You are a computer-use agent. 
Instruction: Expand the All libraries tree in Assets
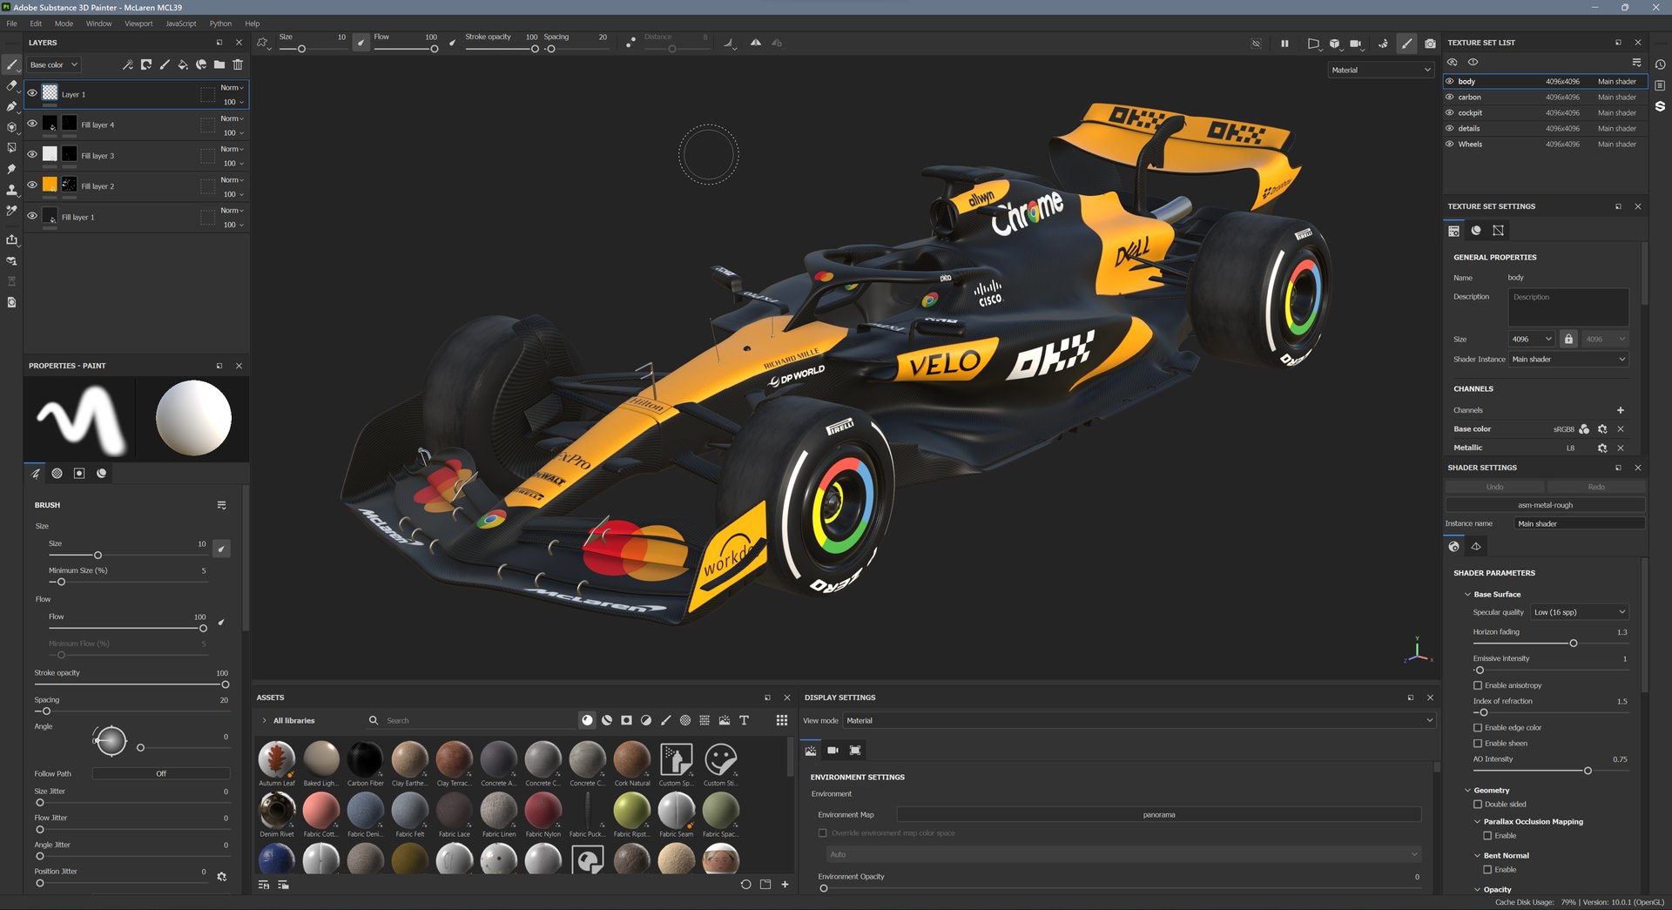[264, 720]
